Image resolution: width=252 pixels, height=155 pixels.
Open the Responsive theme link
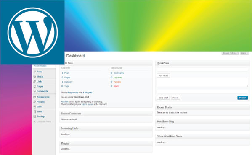[x=73, y=93]
